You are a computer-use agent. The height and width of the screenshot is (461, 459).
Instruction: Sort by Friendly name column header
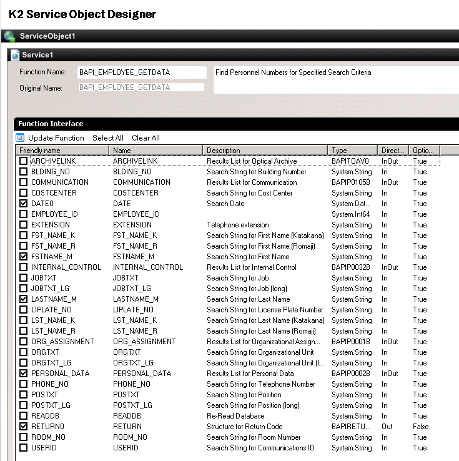click(x=62, y=151)
